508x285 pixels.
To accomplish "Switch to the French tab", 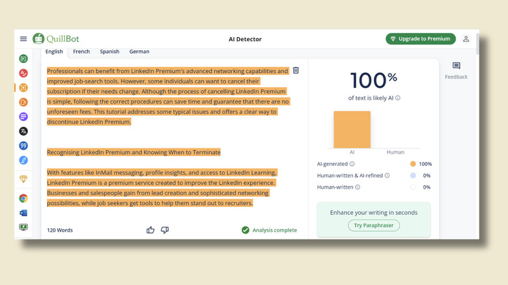I will coord(81,51).
